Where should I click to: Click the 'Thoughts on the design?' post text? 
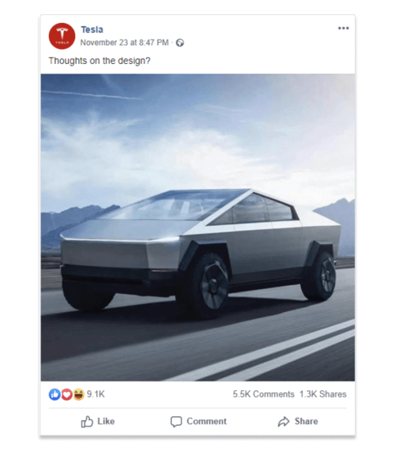[x=100, y=61]
